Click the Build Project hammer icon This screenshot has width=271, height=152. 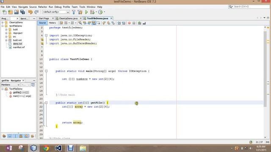click(x=74, y=12)
